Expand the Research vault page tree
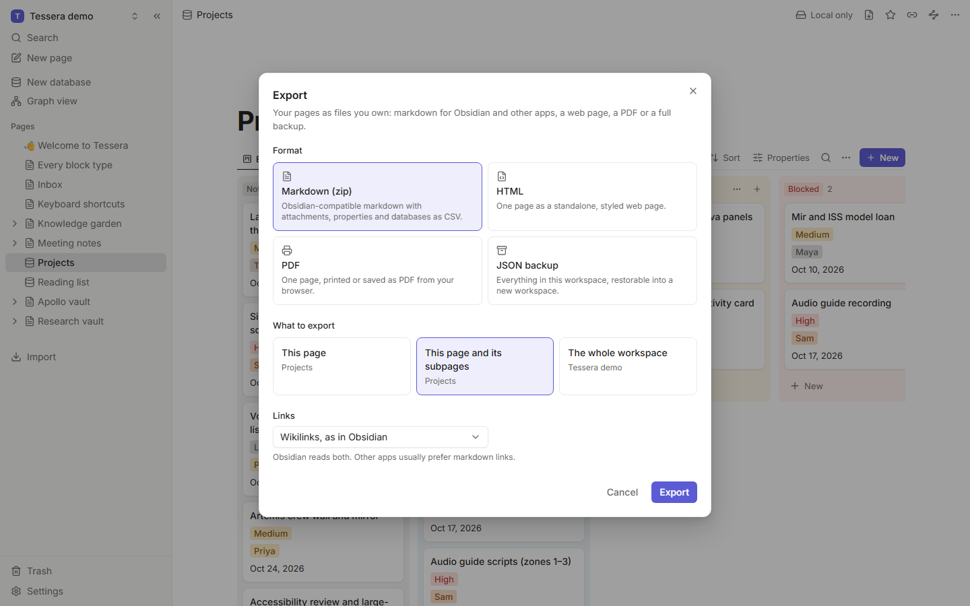The image size is (970, 606). (15, 321)
